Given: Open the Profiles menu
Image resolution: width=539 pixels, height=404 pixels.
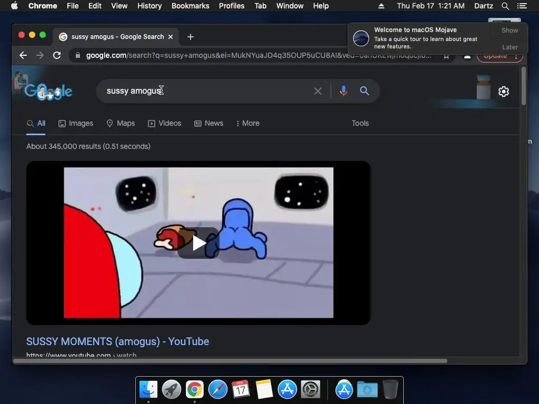Looking at the screenshot, I should click(x=232, y=6).
